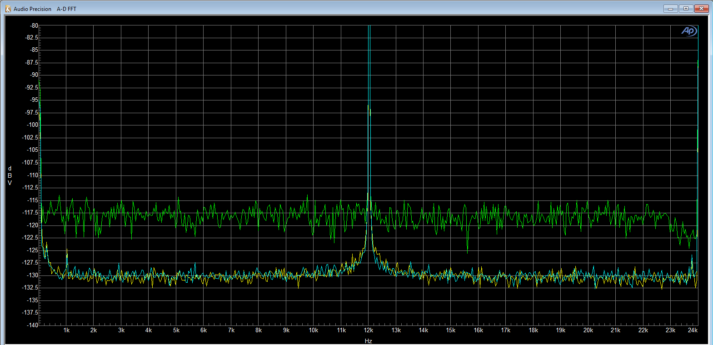The width and height of the screenshot is (713, 345).
Task: Click the '-130' y-axis value
Action: tap(33, 275)
